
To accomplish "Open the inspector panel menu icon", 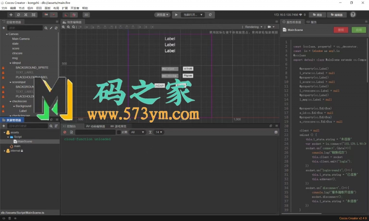I will coord(366,22).
